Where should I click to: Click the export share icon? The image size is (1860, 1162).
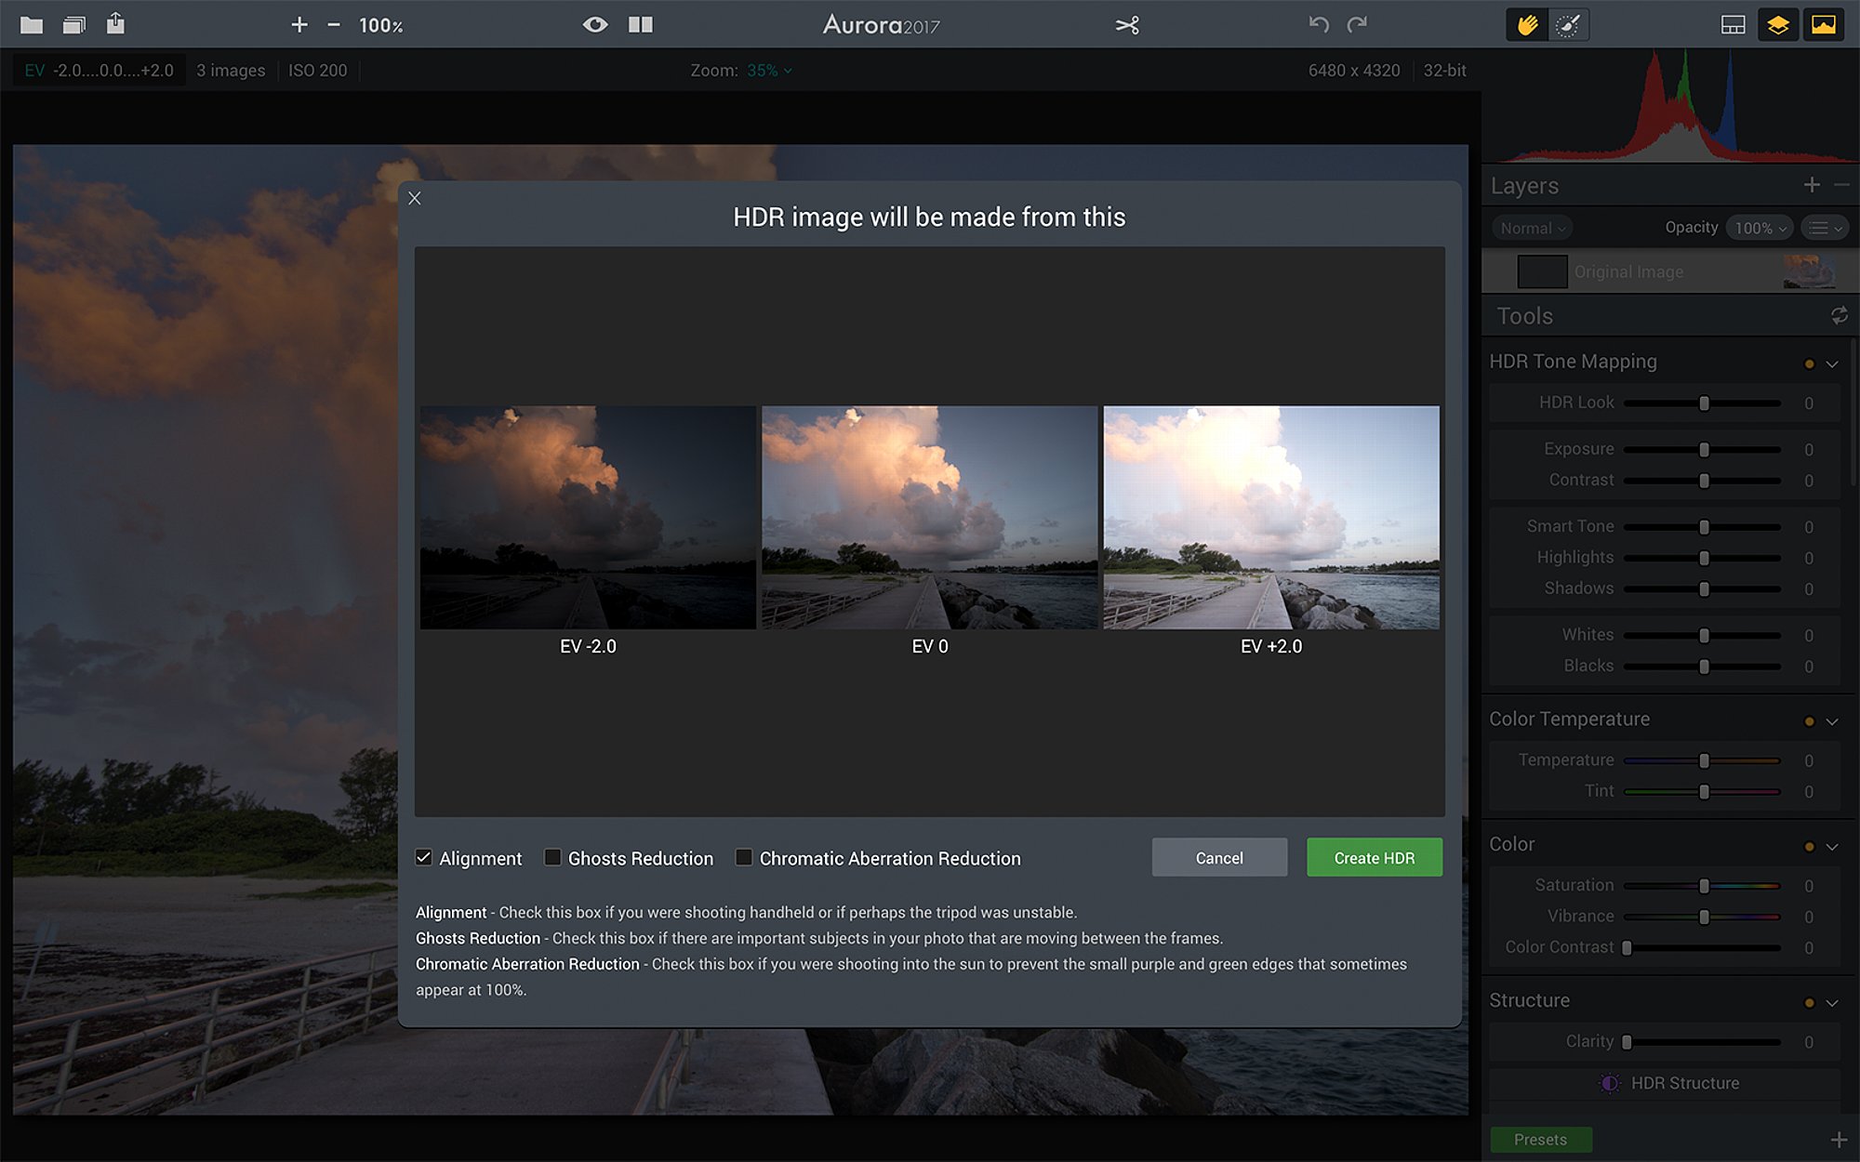point(115,23)
